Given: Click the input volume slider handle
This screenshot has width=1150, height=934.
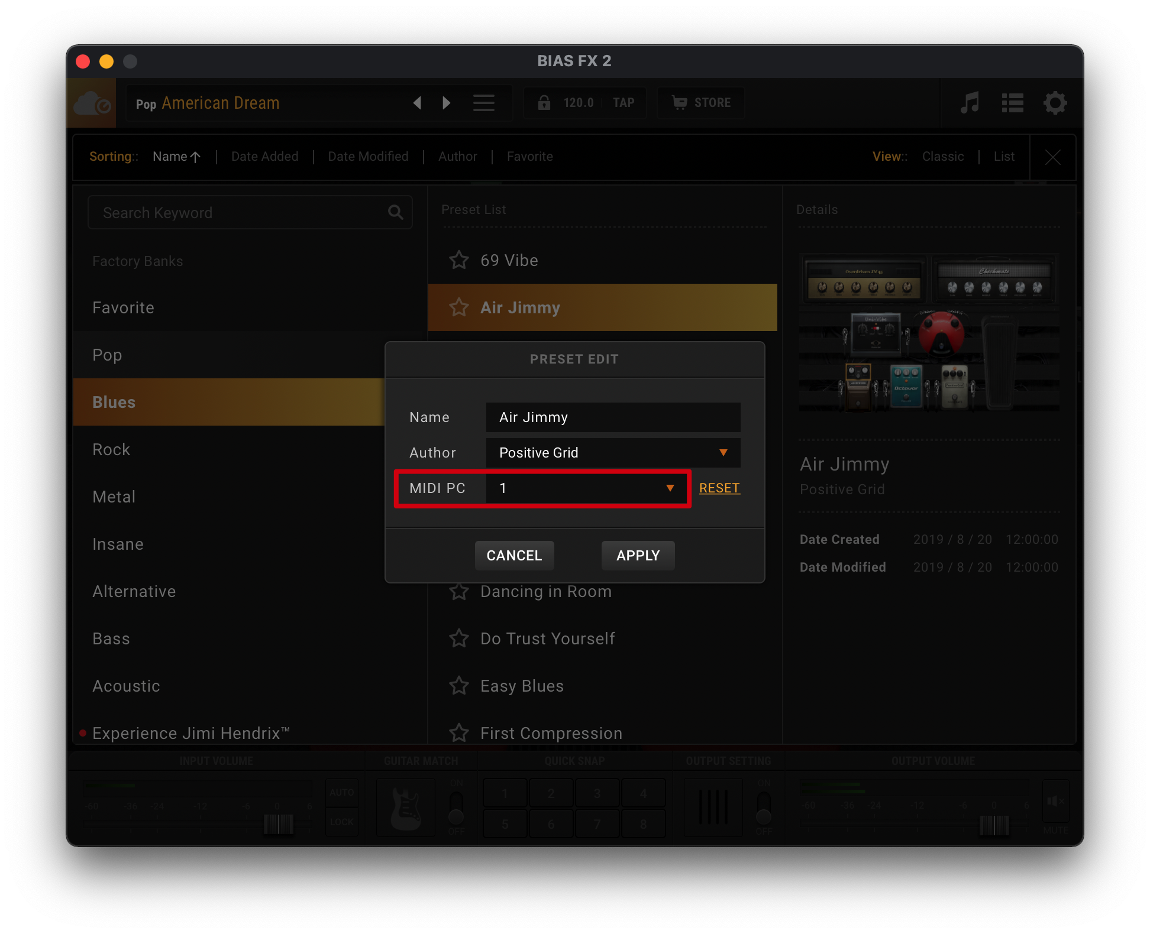Looking at the screenshot, I should coord(278,823).
